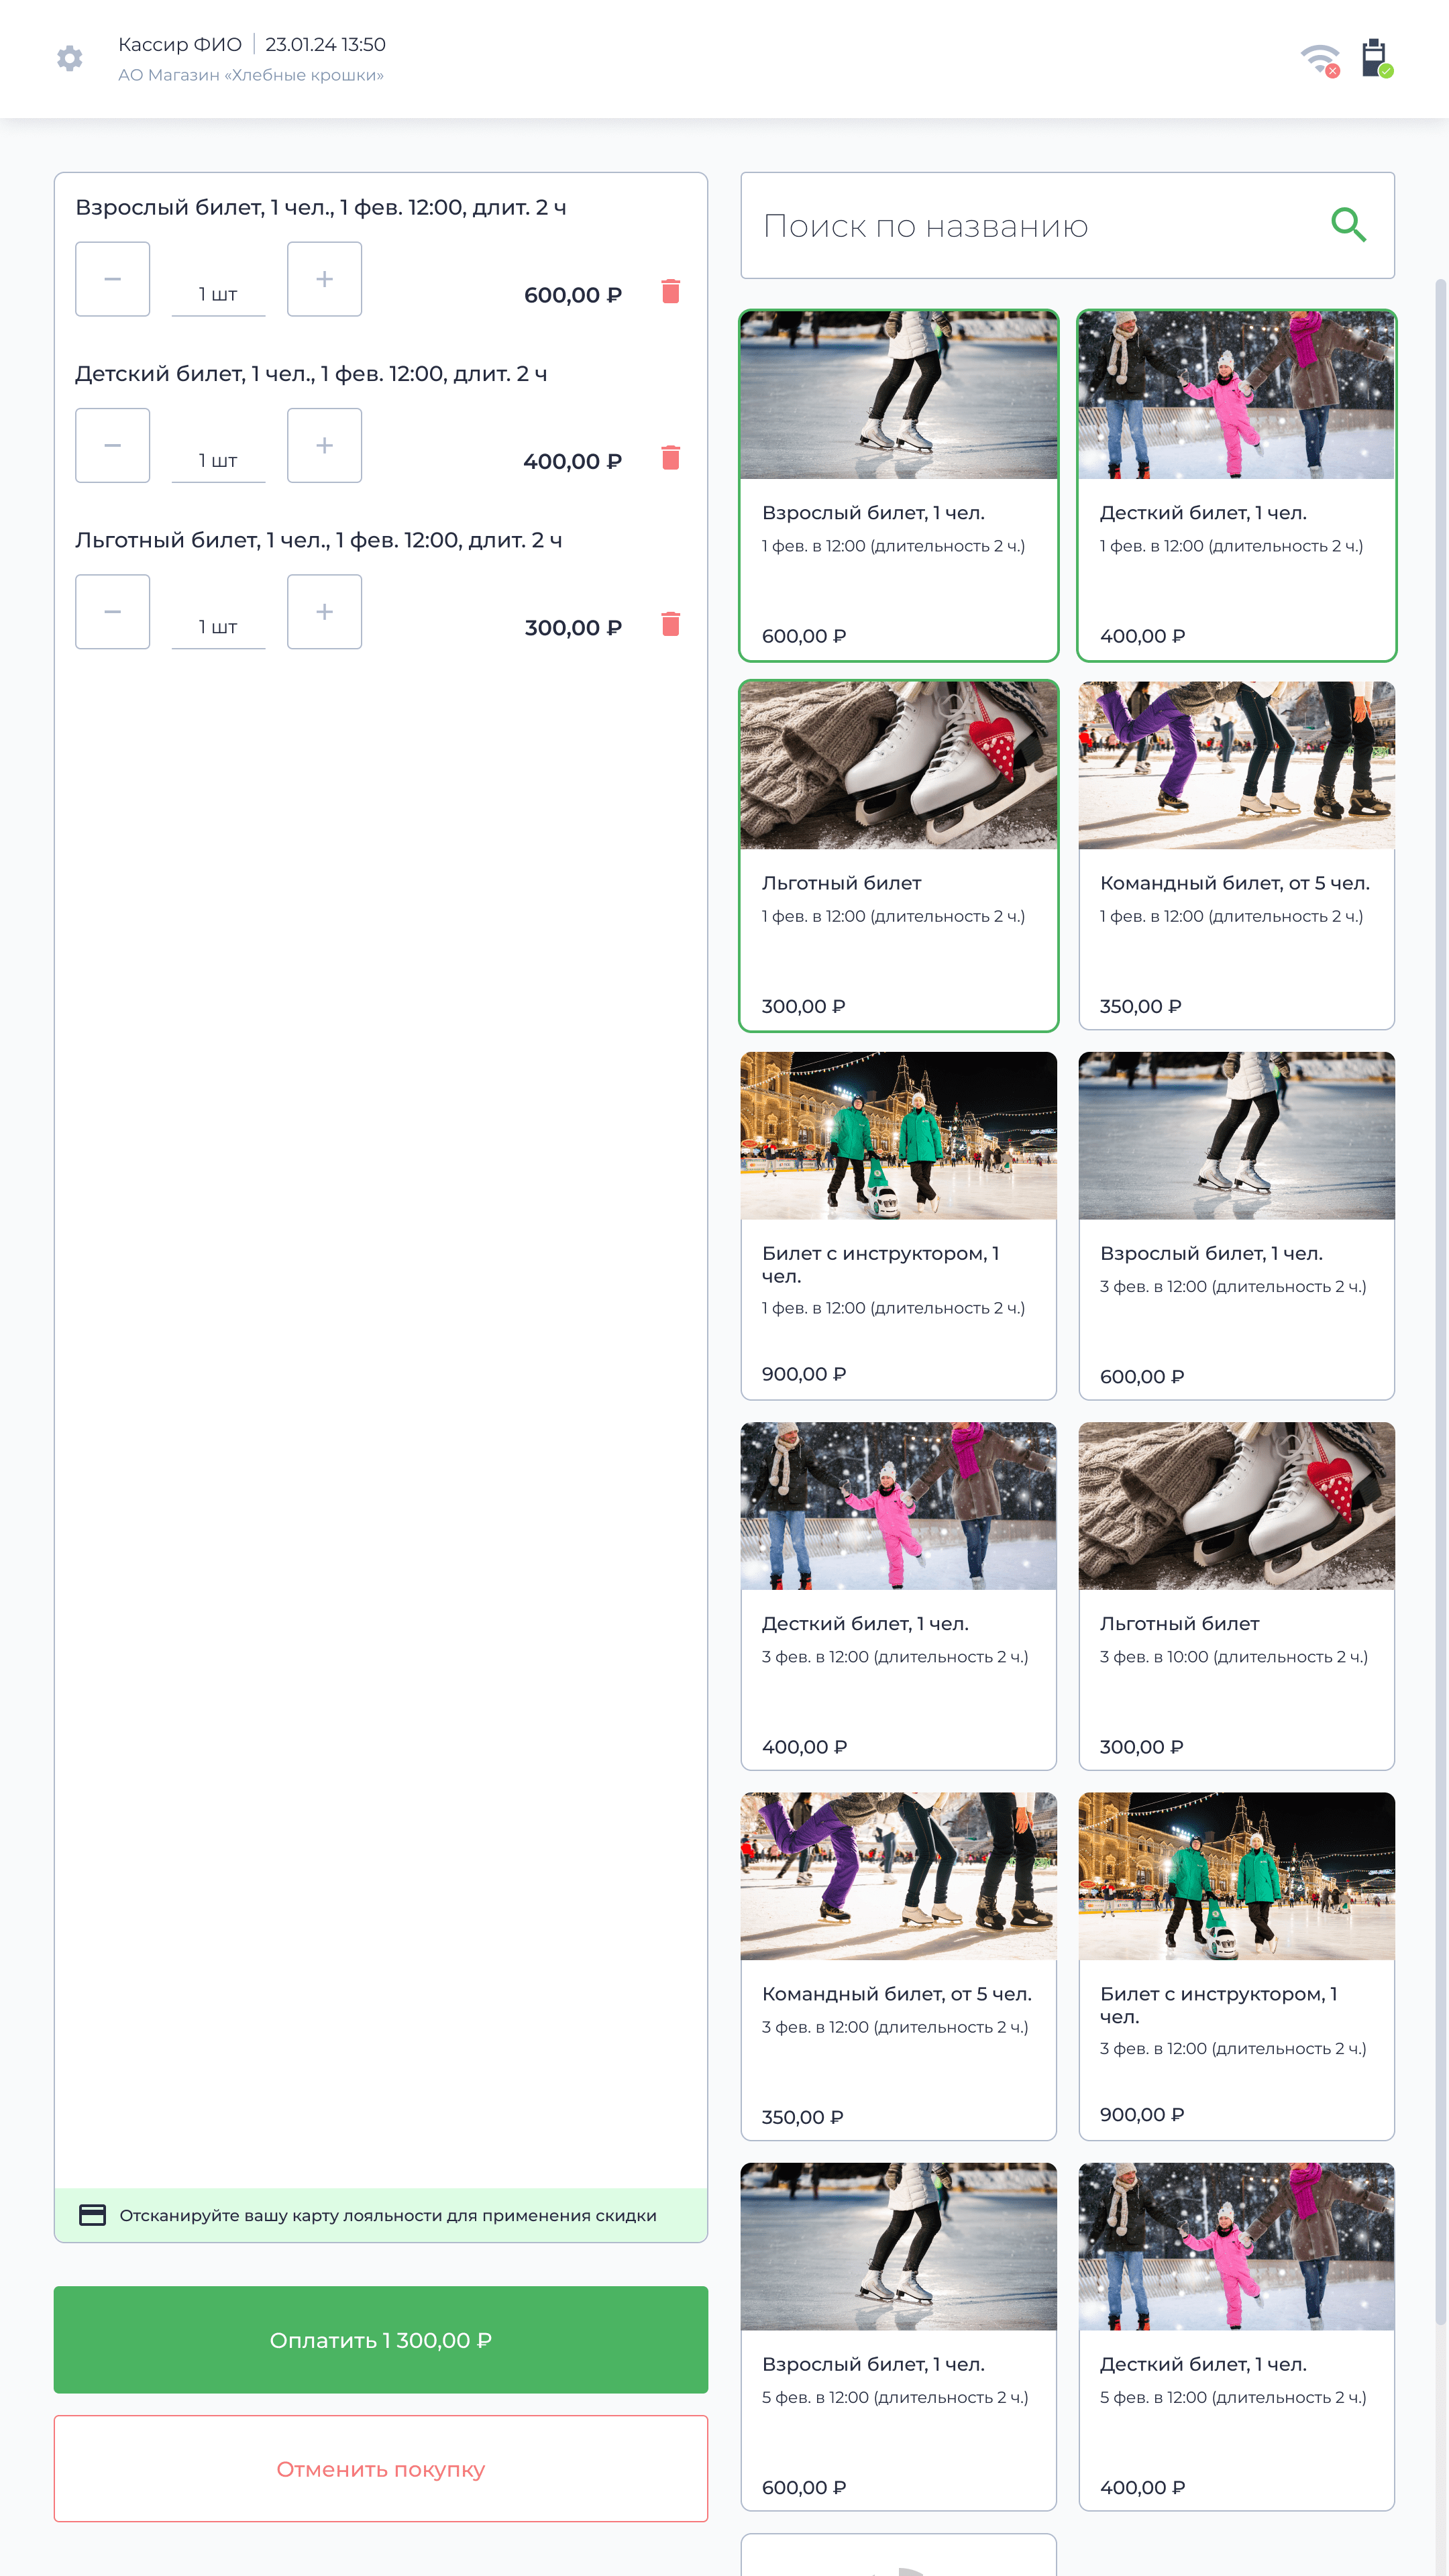1449x2576 pixels.
Task: Click cart price 400,00 ₽
Action: coord(573,461)
